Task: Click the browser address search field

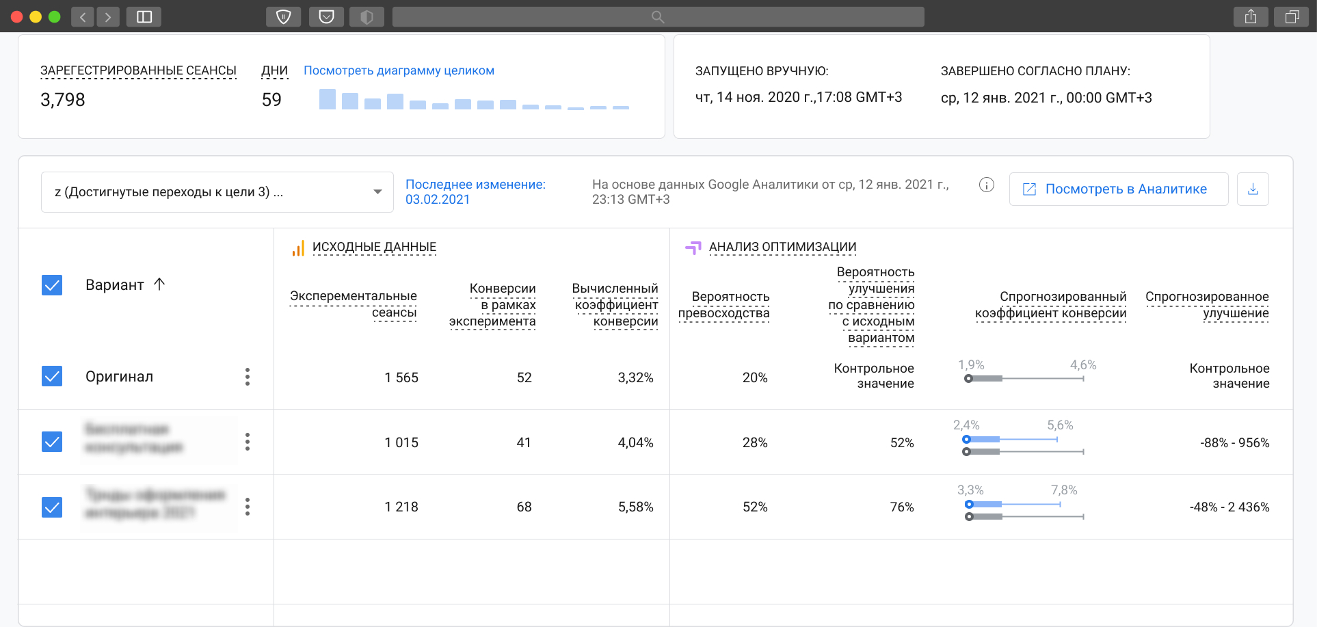Action: [x=658, y=16]
